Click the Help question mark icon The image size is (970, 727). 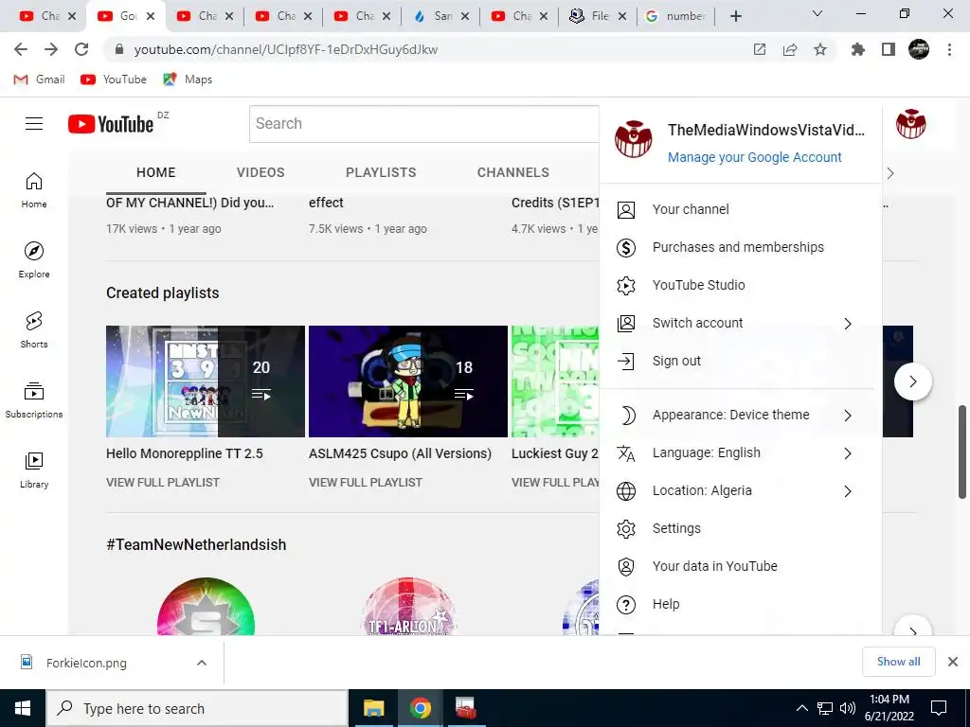(x=626, y=605)
